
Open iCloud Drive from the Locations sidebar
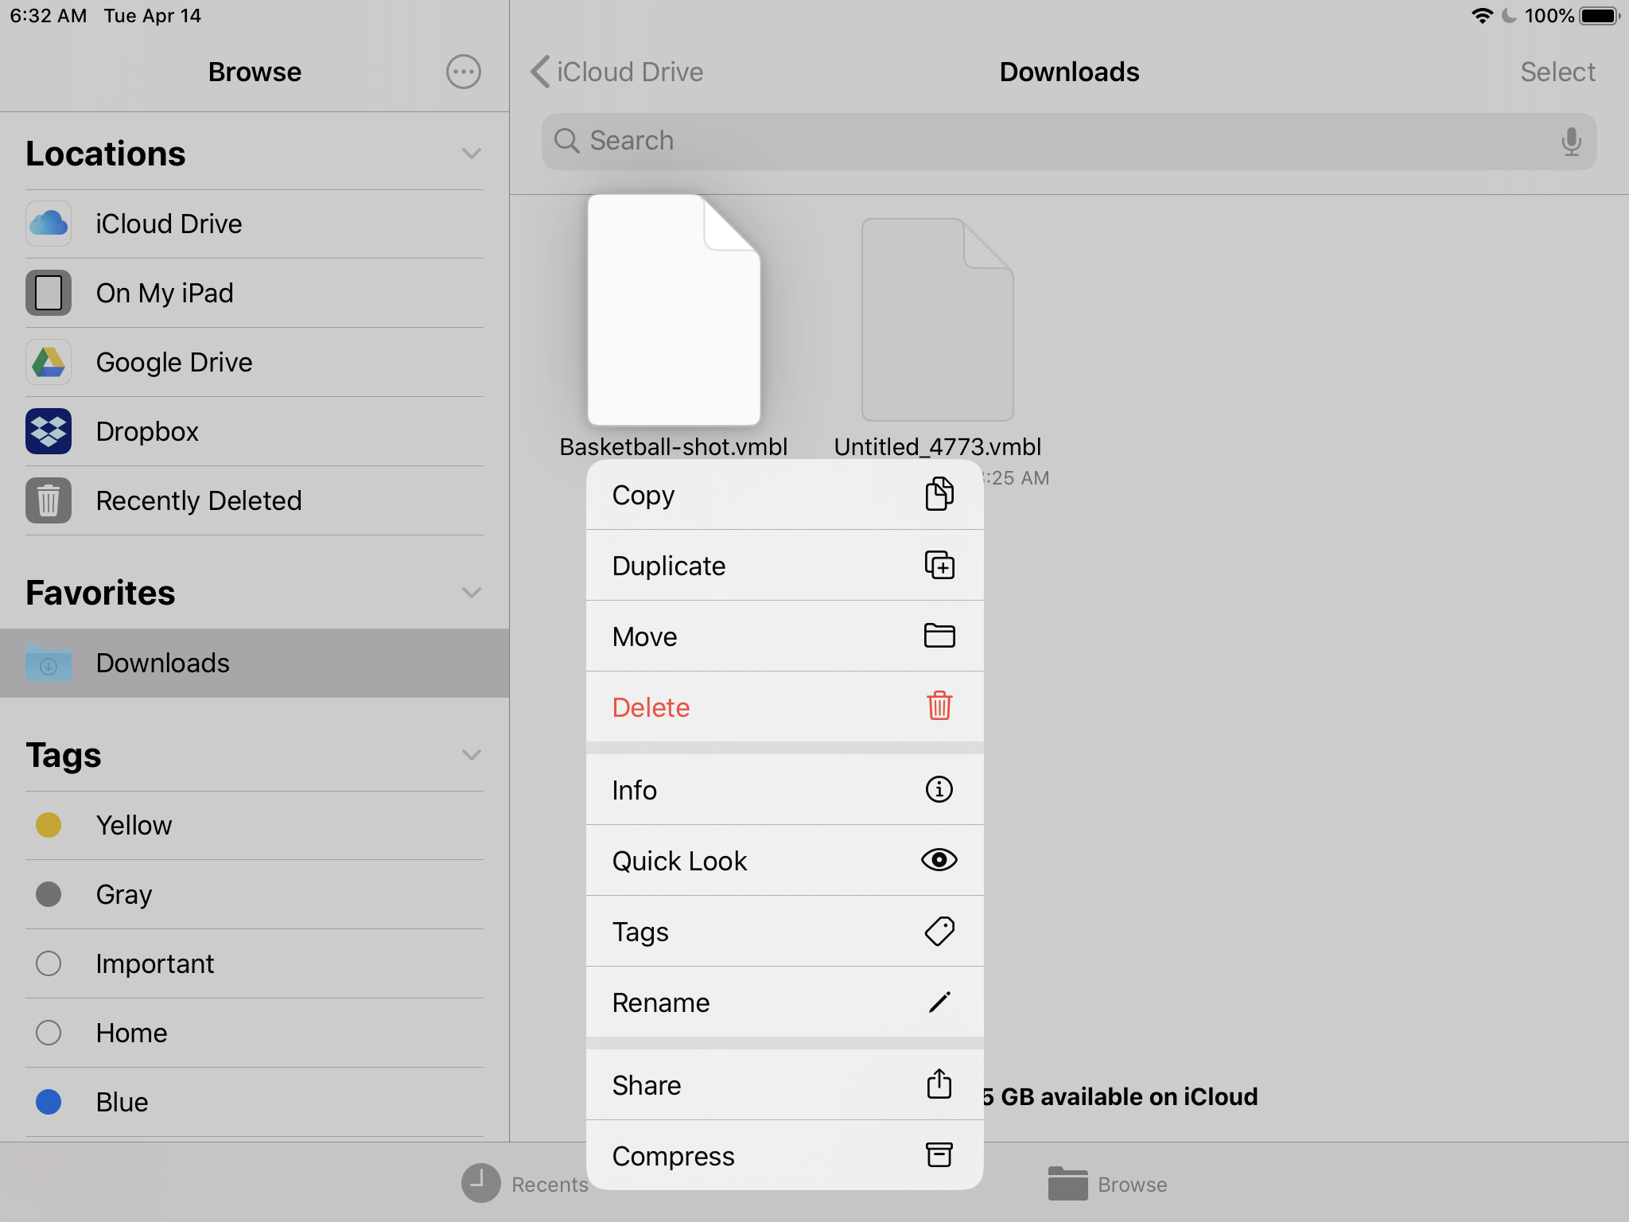pyautogui.click(x=169, y=224)
